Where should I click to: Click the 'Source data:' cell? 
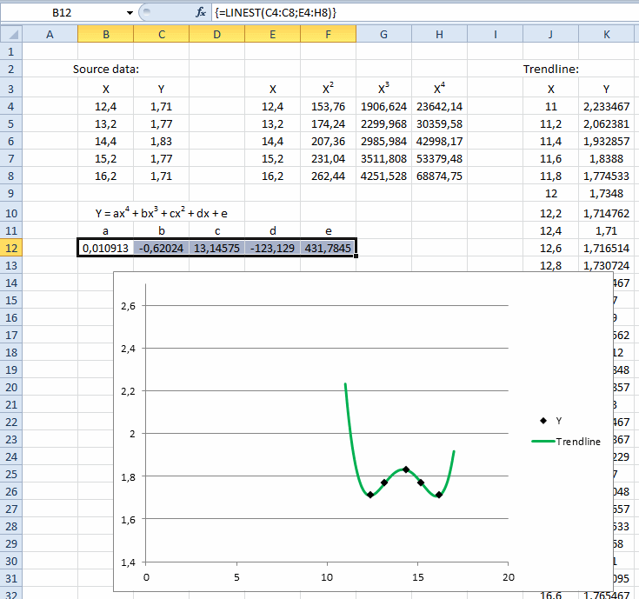point(105,70)
